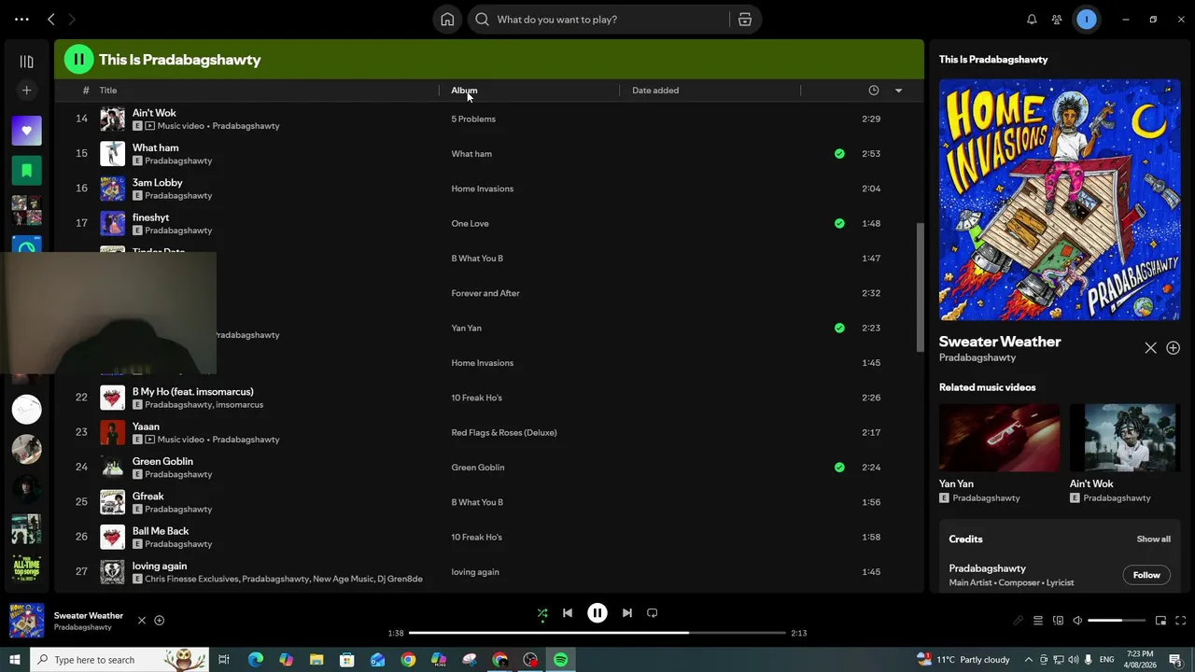1195x672 pixels.
Task: Click the Windows Start button
Action: tap(15, 660)
